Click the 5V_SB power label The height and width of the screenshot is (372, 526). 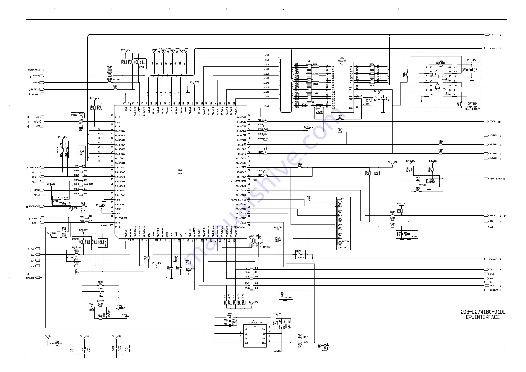(x=48, y=336)
